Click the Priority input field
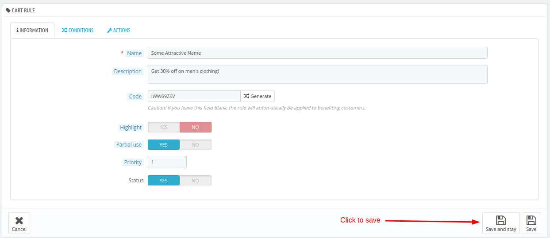Image resolution: width=550 pixels, height=238 pixels. pos(167,162)
